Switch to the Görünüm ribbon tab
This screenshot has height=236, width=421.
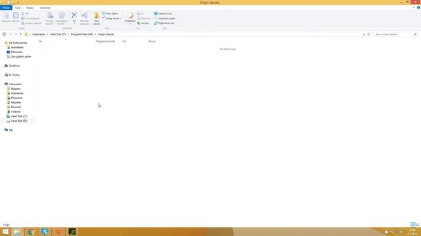(x=45, y=8)
